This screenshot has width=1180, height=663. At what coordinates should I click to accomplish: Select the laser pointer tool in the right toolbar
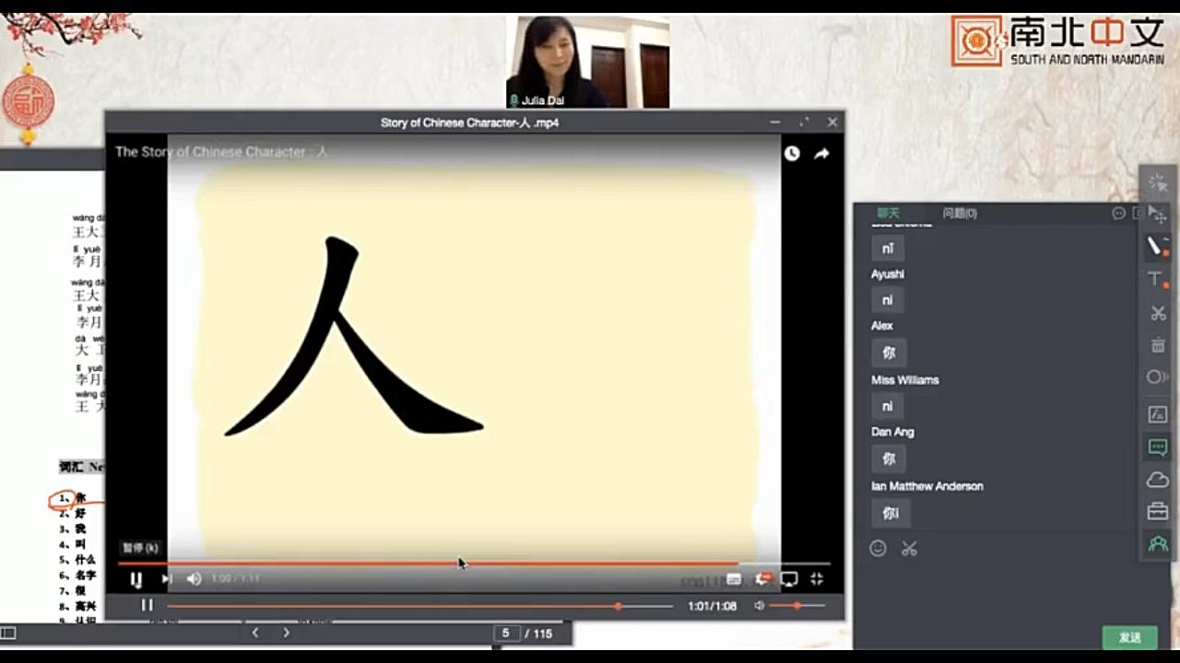point(1158,182)
